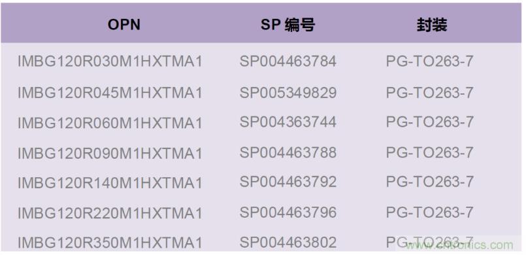
Task: Click PG-TO263-7 package in the R140 row
Action: (430, 182)
